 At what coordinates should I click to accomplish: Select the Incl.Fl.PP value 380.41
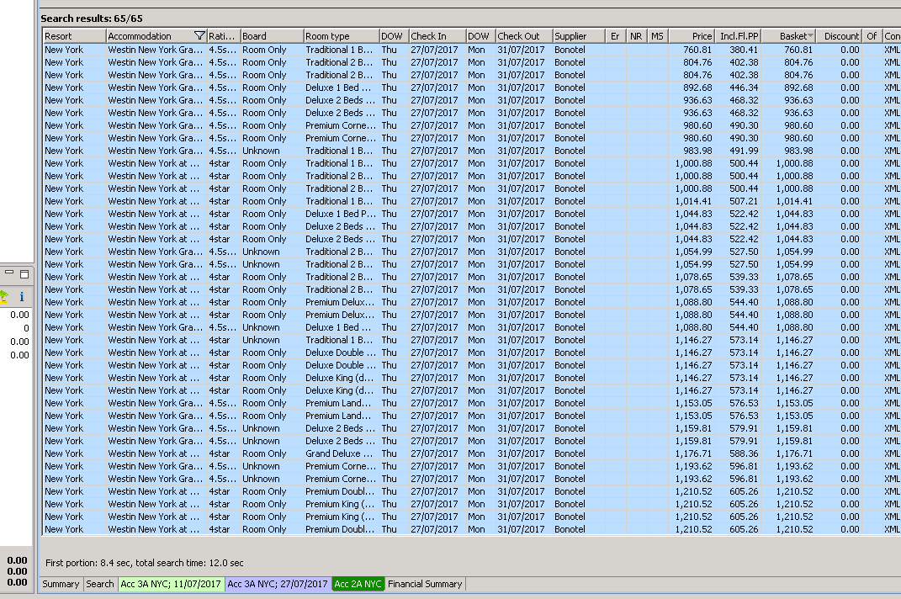744,50
